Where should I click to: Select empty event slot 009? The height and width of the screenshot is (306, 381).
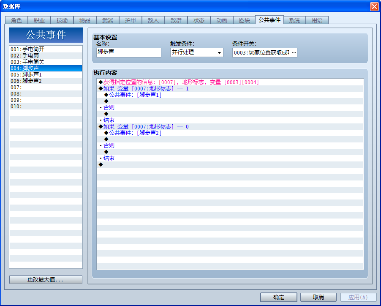46,100
